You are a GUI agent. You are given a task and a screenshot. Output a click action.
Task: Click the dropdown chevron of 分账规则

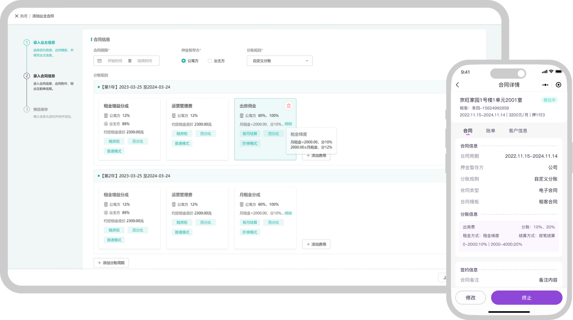coord(307,61)
